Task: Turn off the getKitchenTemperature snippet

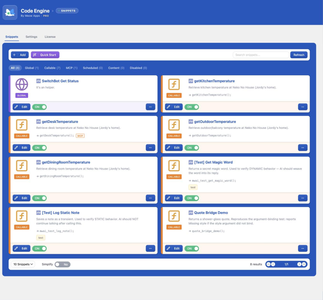Action: click(191, 107)
